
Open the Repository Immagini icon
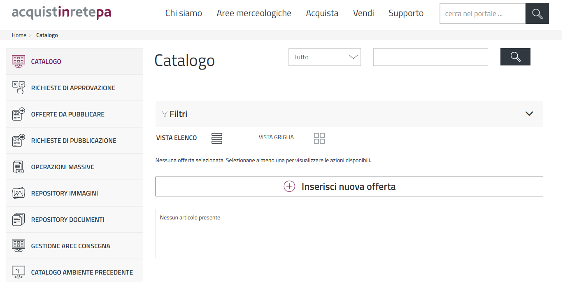[19, 193]
